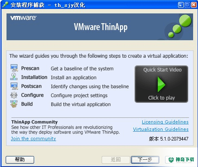This screenshot has width=198, height=167.
Task: Click the Installation step icon
Action: tap(14, 77)
